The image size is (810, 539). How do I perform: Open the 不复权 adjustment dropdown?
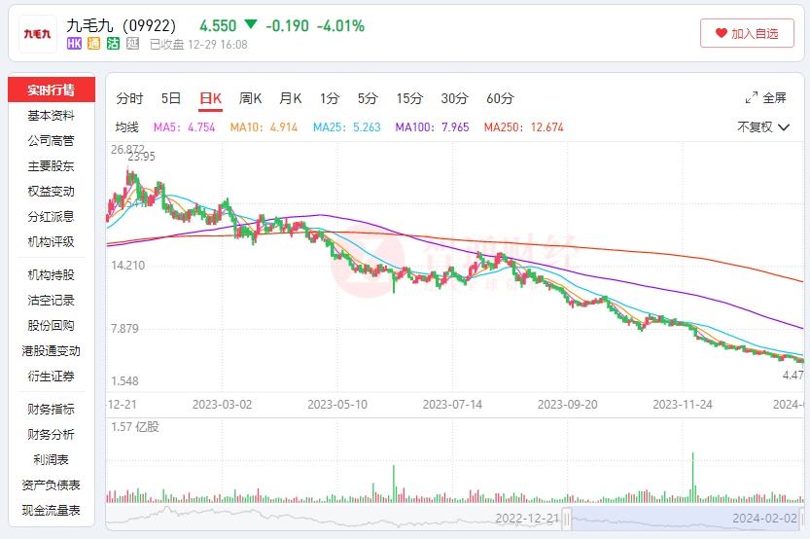click(759, 126)
